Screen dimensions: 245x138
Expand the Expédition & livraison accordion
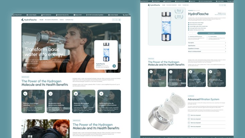pos(207,49)
